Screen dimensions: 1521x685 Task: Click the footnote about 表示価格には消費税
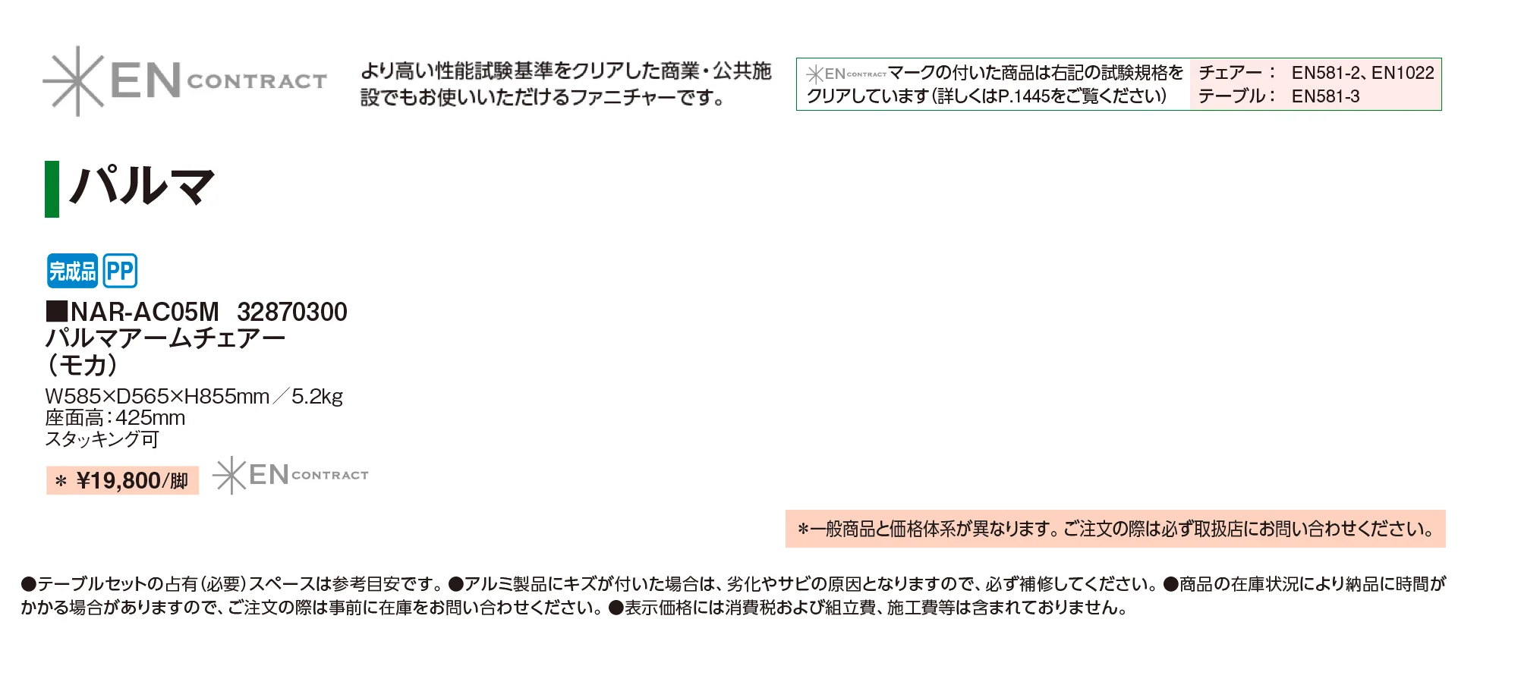click(868, 608)
